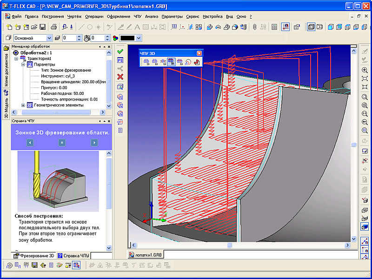The image size is (372, 279).
Task: Toggle the highlighted blue cube button on right toolbar
Action: tap(365, 226)
